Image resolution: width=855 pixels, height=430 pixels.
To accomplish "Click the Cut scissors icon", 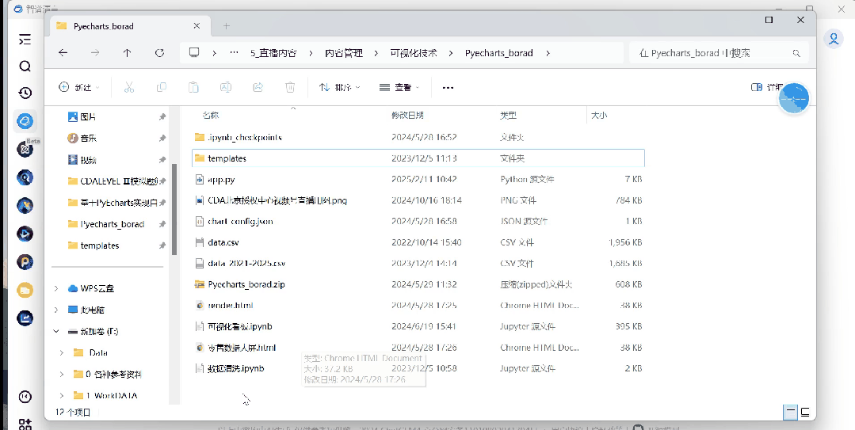I will pyautogui.click(x=129, y=87).
